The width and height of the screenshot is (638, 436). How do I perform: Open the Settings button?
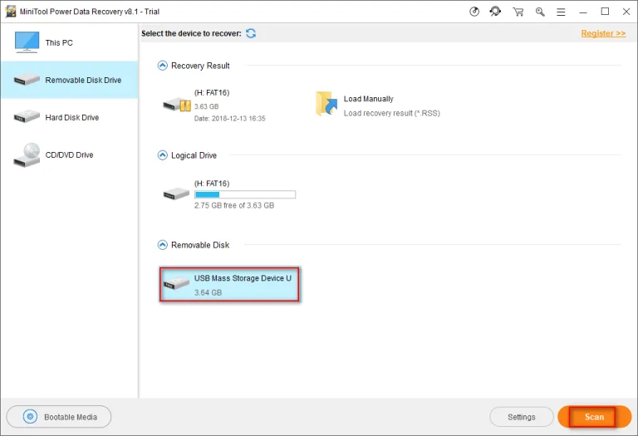pyautogui.click(x=522, y=417)
